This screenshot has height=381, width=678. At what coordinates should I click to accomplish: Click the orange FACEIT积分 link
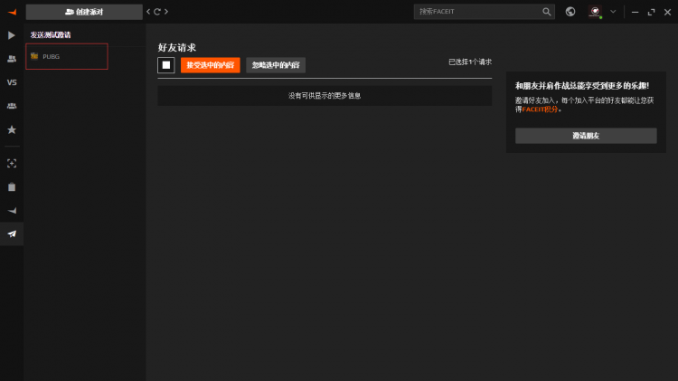(x=540, y=110)
